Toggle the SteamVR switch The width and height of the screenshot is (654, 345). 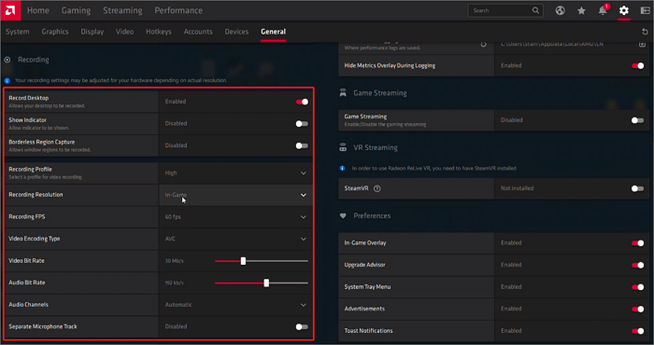coord(638,188)
